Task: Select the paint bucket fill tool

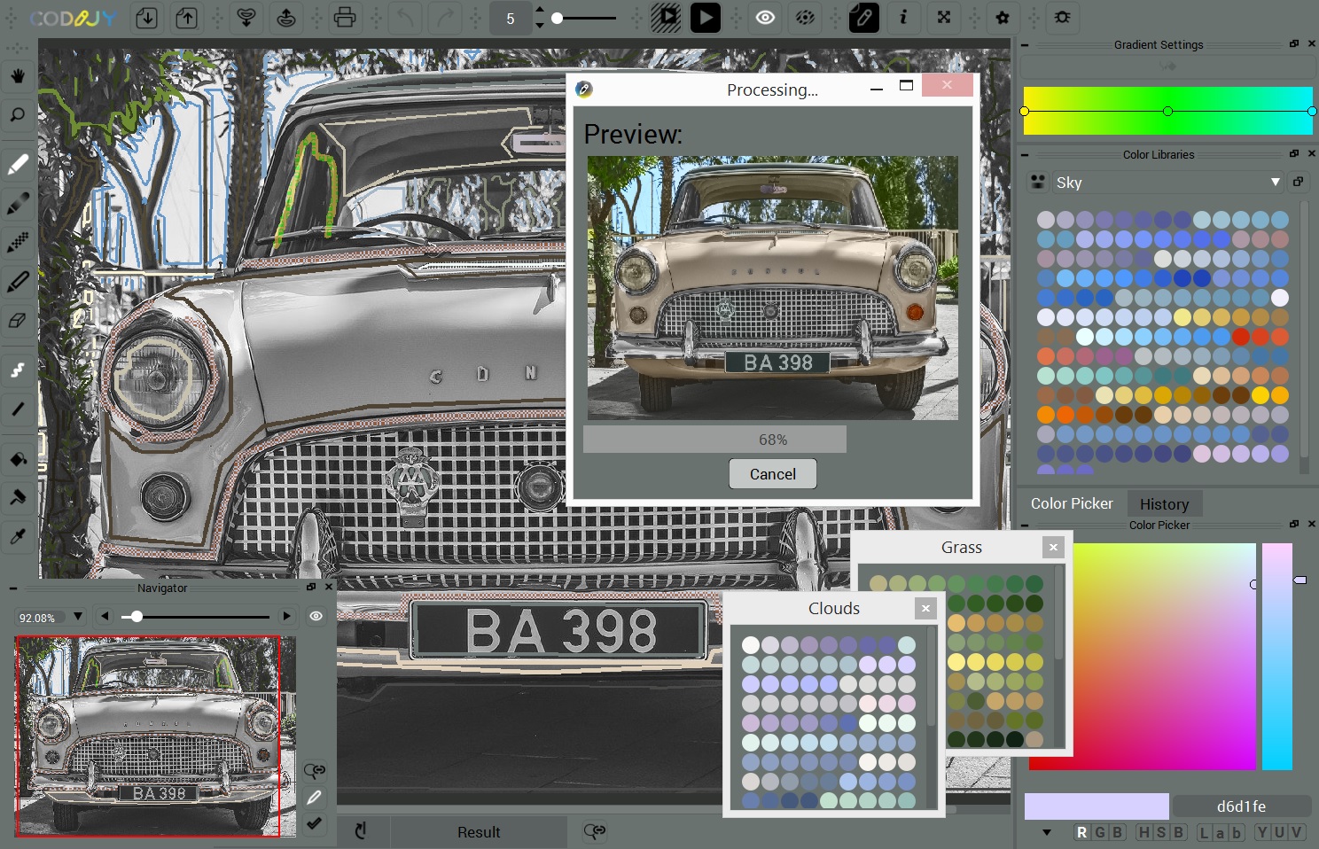Action: click(18, 458)
